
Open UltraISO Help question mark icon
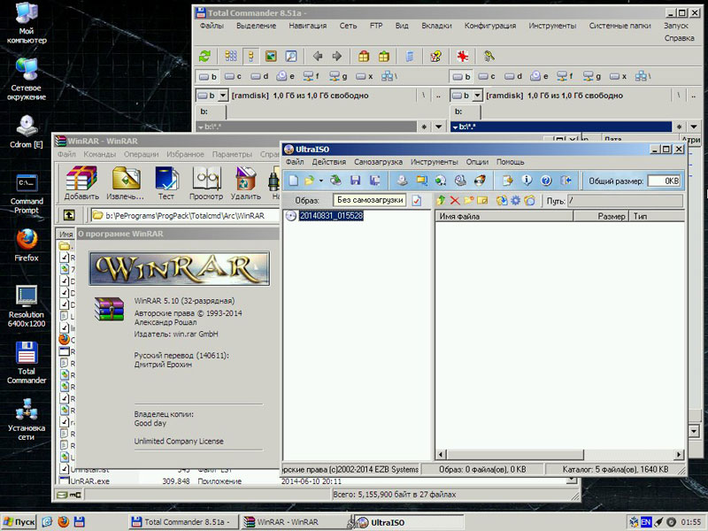546,181
